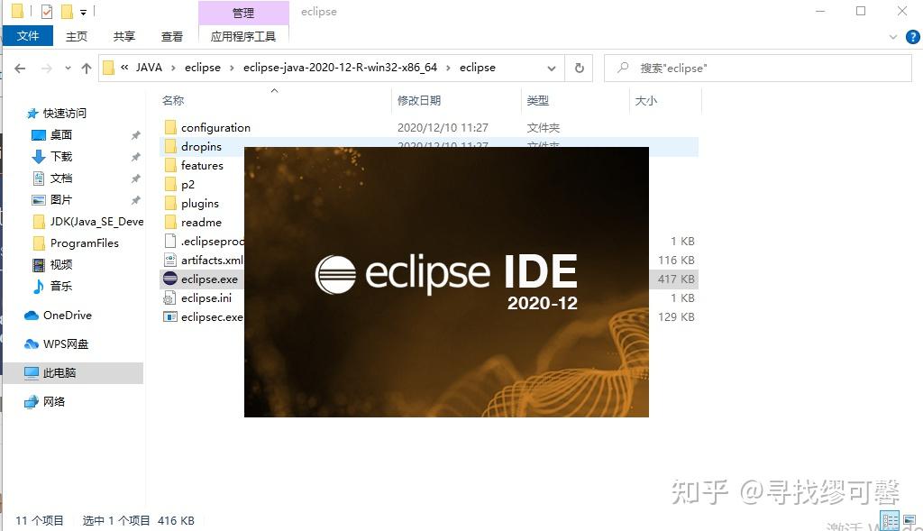Viewport: 923px width, 531px height.
Task: Select the plugins folder icon
Action: [170, 203]
